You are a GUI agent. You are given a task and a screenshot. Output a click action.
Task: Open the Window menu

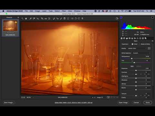(x=77, y=11)
